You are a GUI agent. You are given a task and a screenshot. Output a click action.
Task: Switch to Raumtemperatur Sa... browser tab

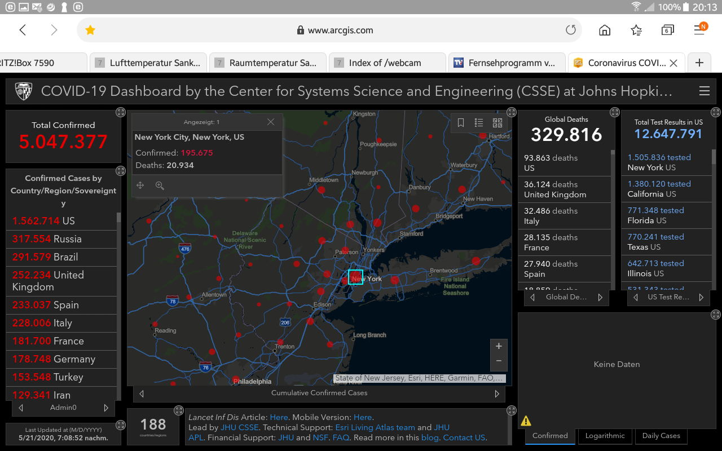click(x=267, y=63)
